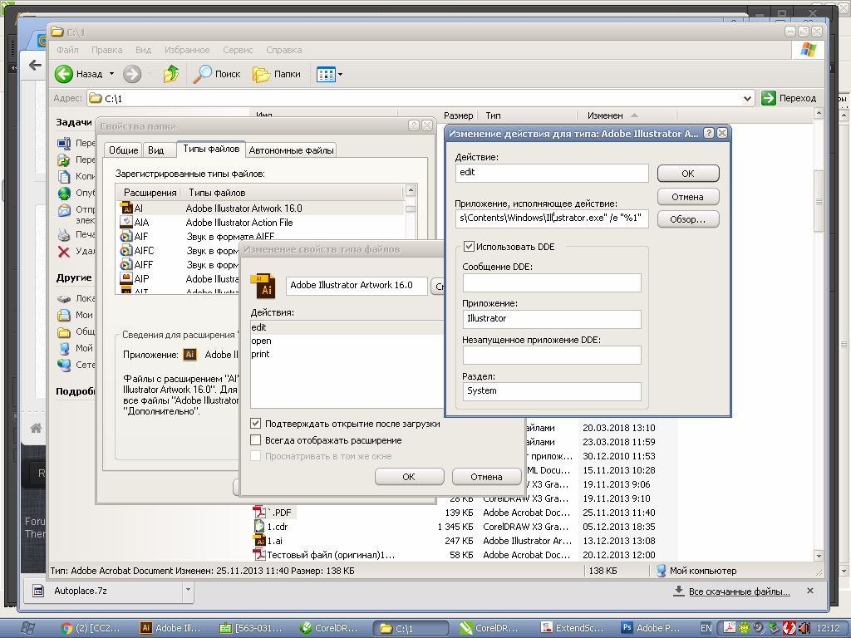
Task: Click the EN language indicator in tray
Action: click(x=706, y=628)
